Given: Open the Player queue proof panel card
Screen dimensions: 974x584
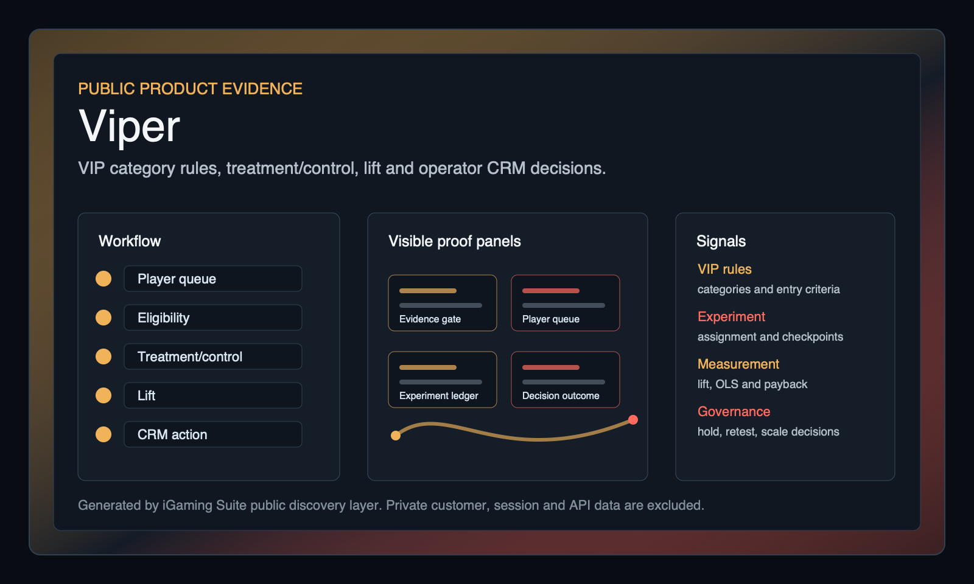Looking at the screenshot, I should pos(566,303).
